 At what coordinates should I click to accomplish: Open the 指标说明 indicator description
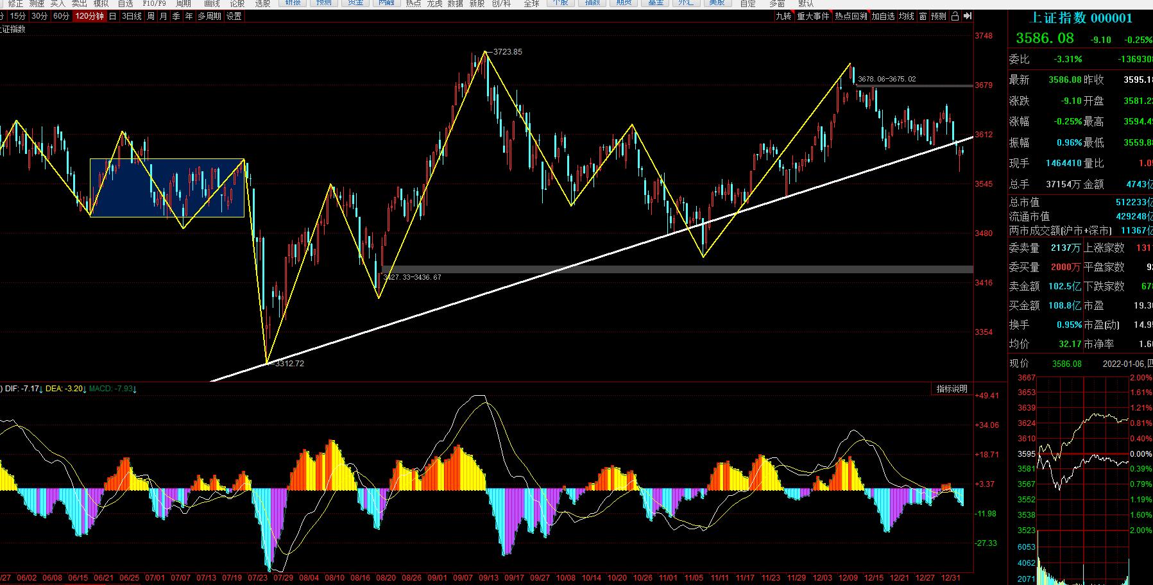(x=952, y=389)
